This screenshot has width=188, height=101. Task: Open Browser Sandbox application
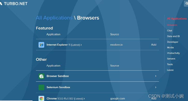58,76
